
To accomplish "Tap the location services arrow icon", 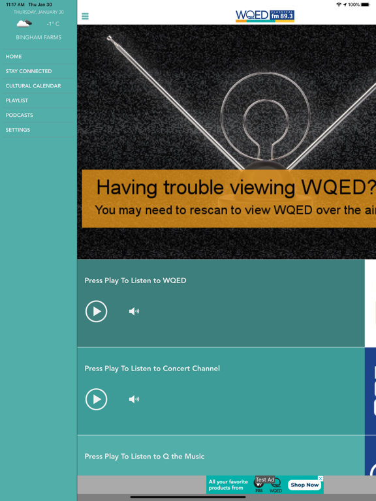I will [x=345, y=5].
